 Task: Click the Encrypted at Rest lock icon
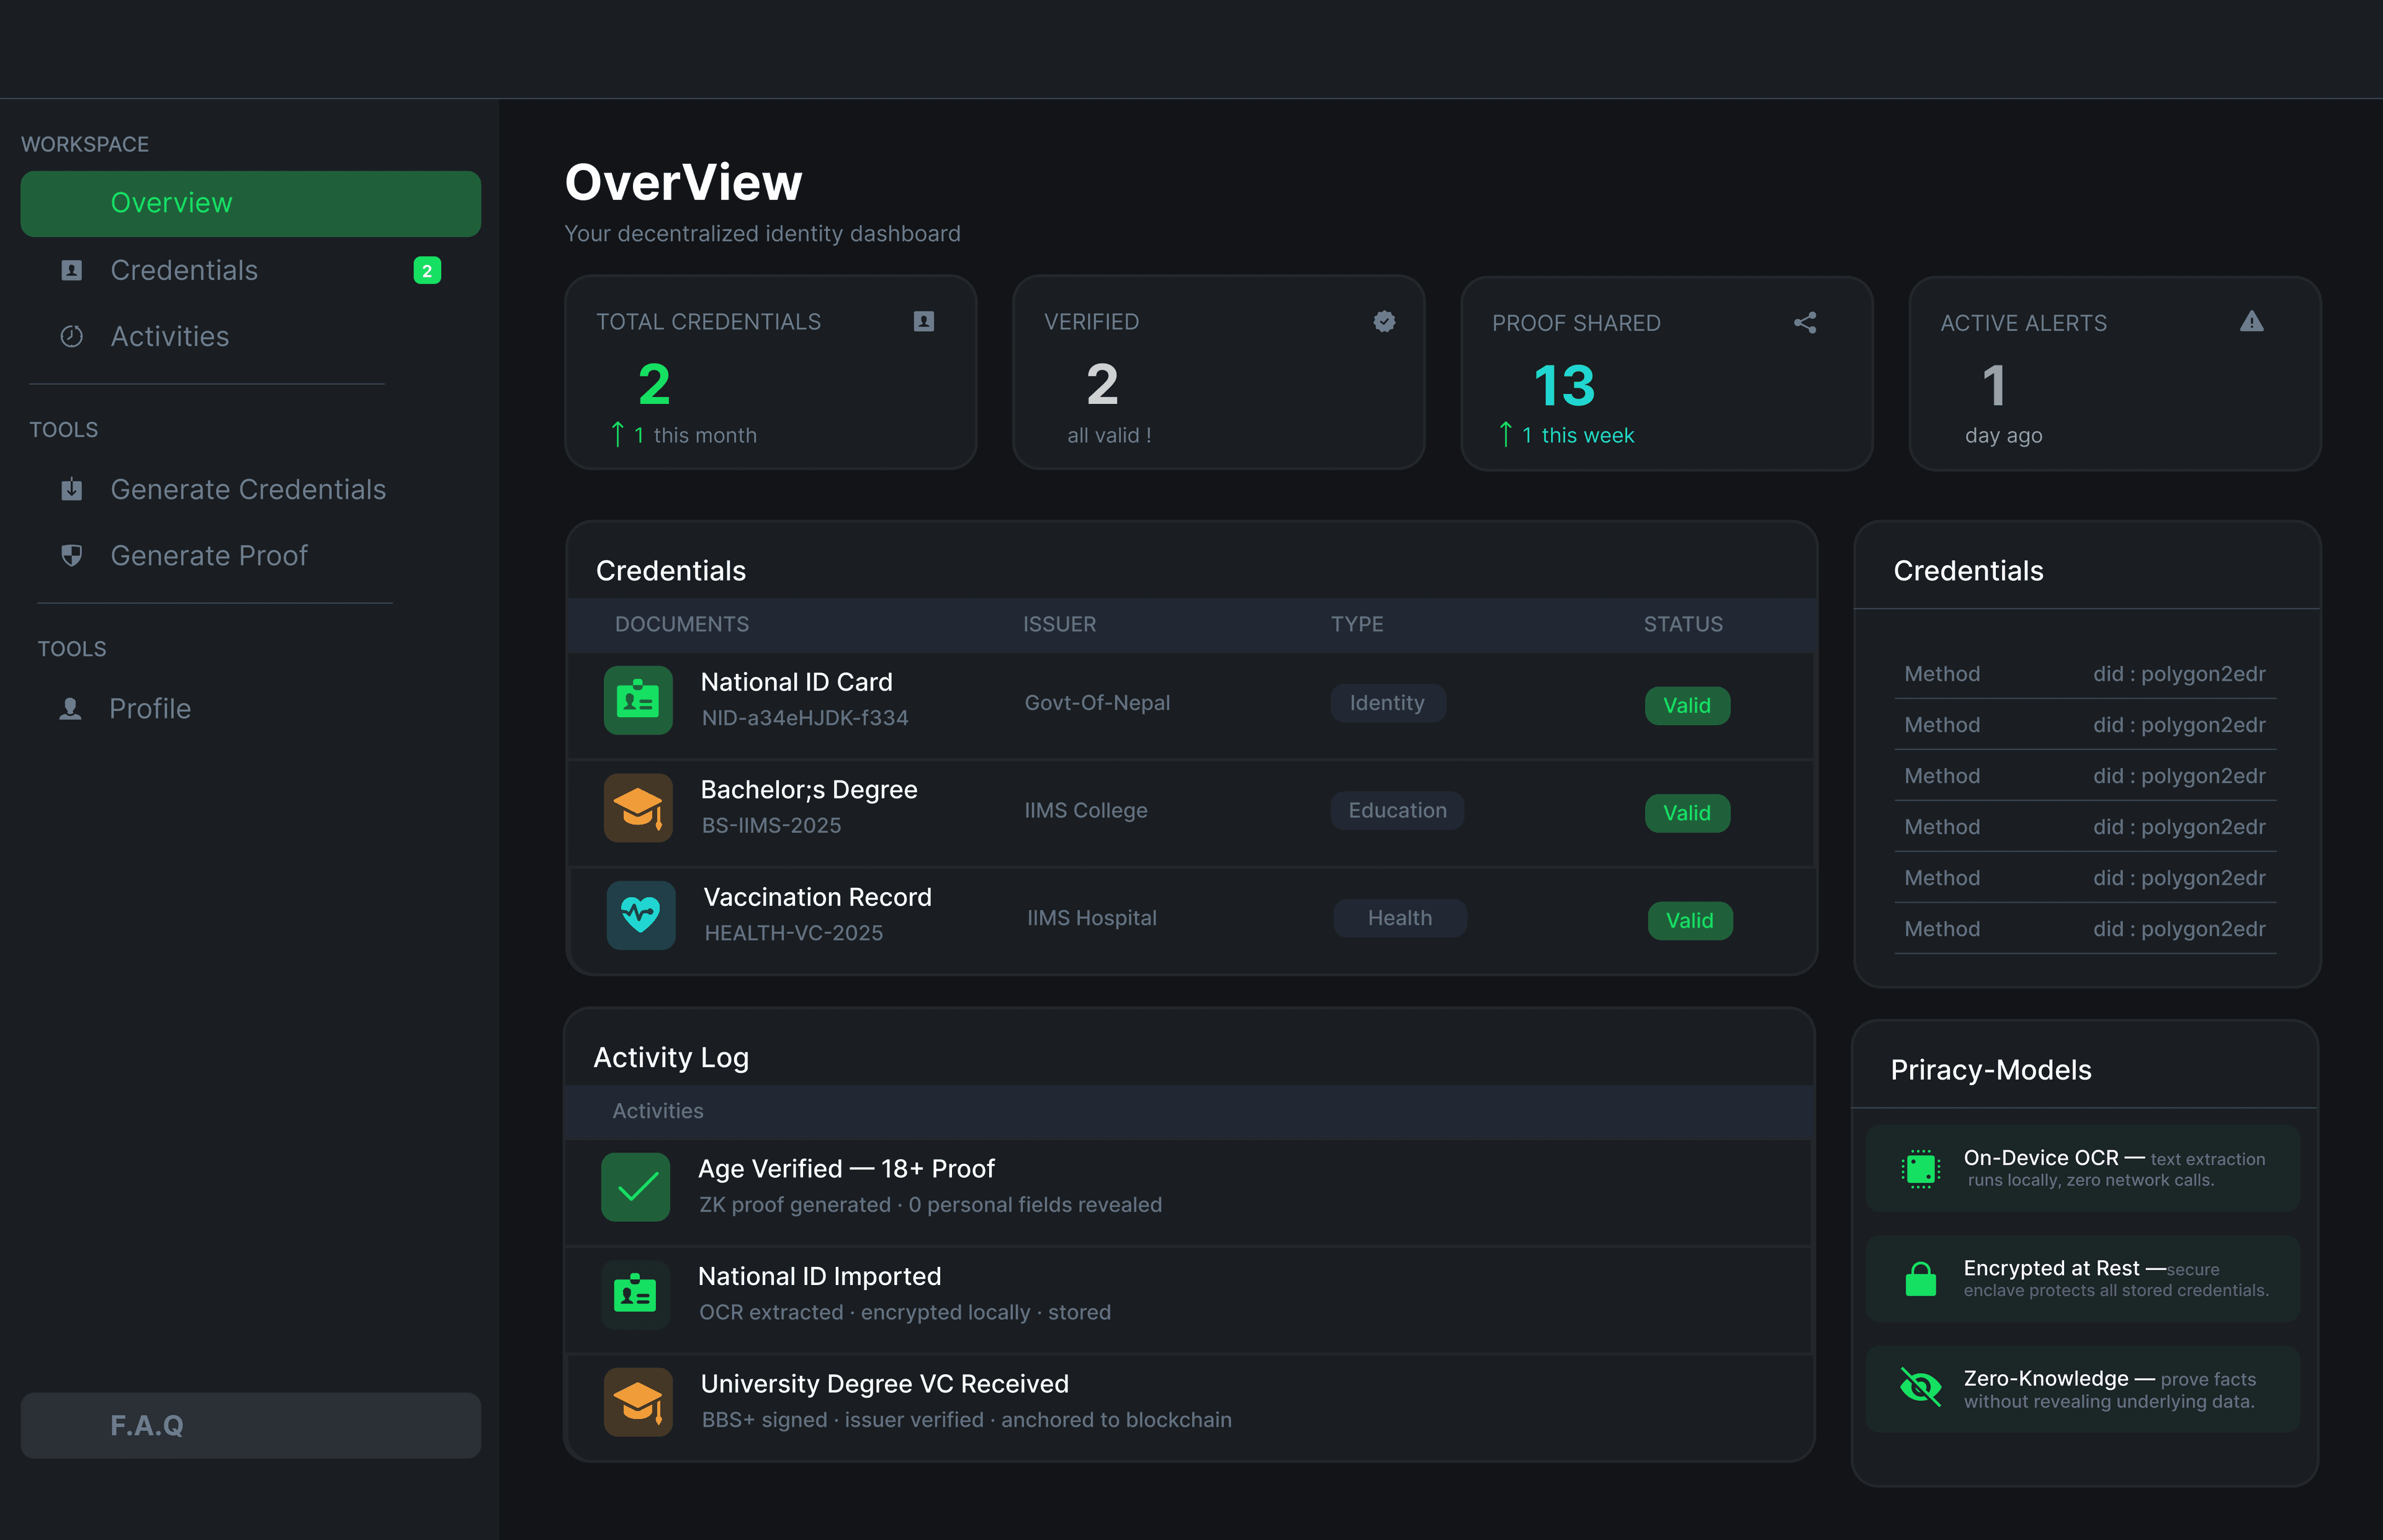[x=1920, y=1278]
